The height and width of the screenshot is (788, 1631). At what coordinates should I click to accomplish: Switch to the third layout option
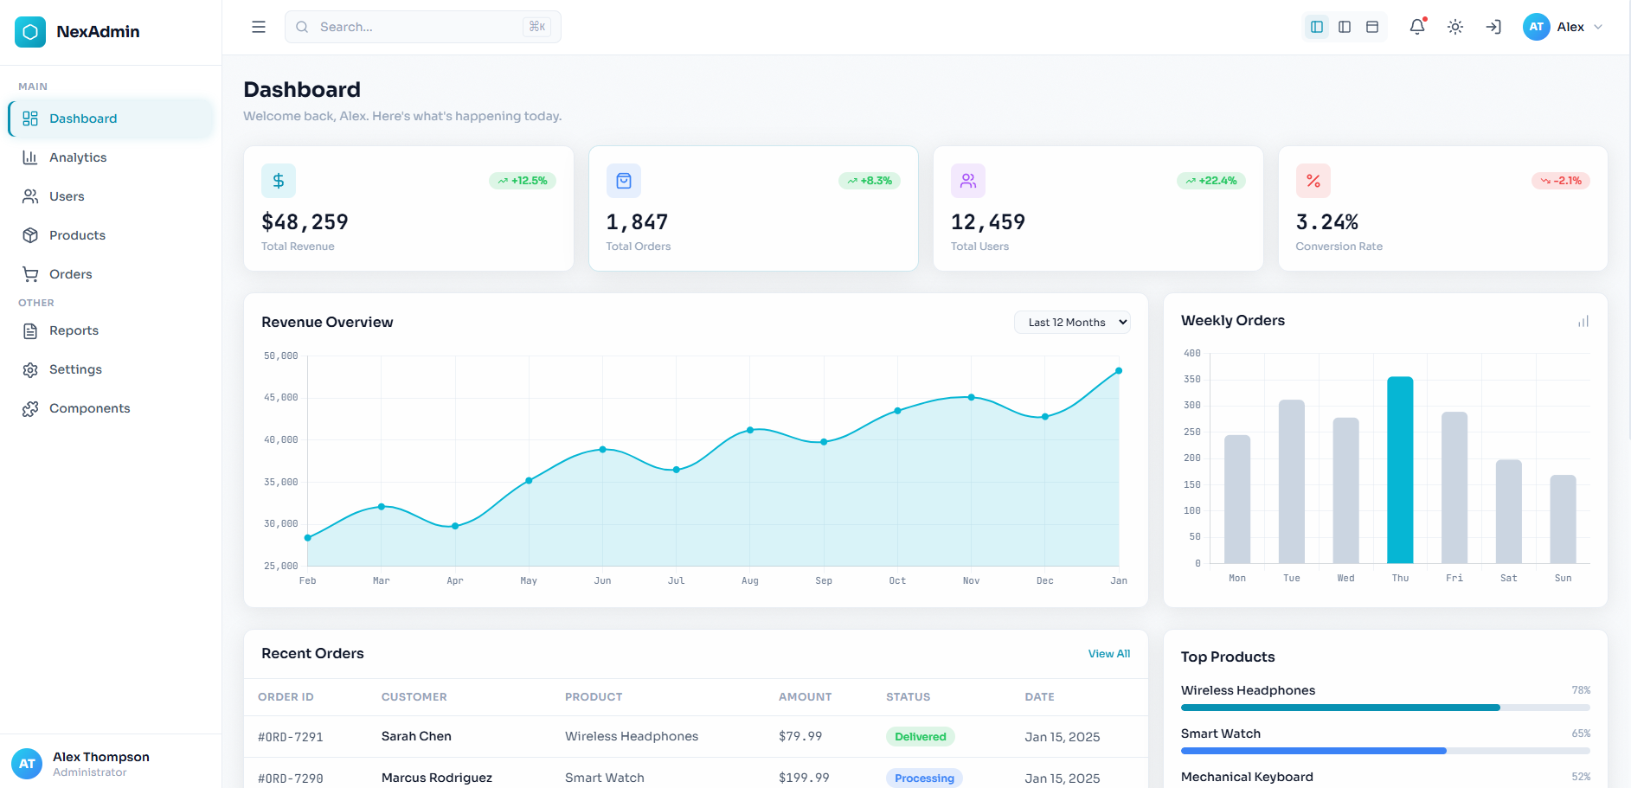click(x=1372, y=27)
